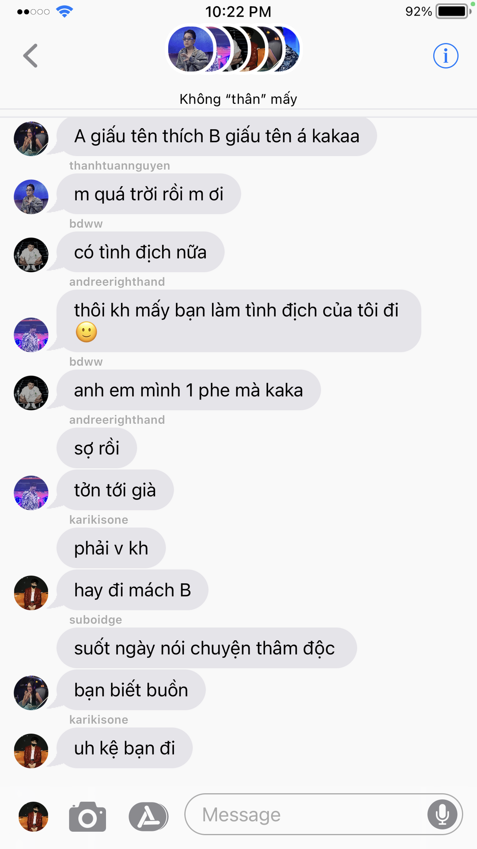Select the message with smiley emoji
Screen dimensions: 477x849
[x=239, y=321]
